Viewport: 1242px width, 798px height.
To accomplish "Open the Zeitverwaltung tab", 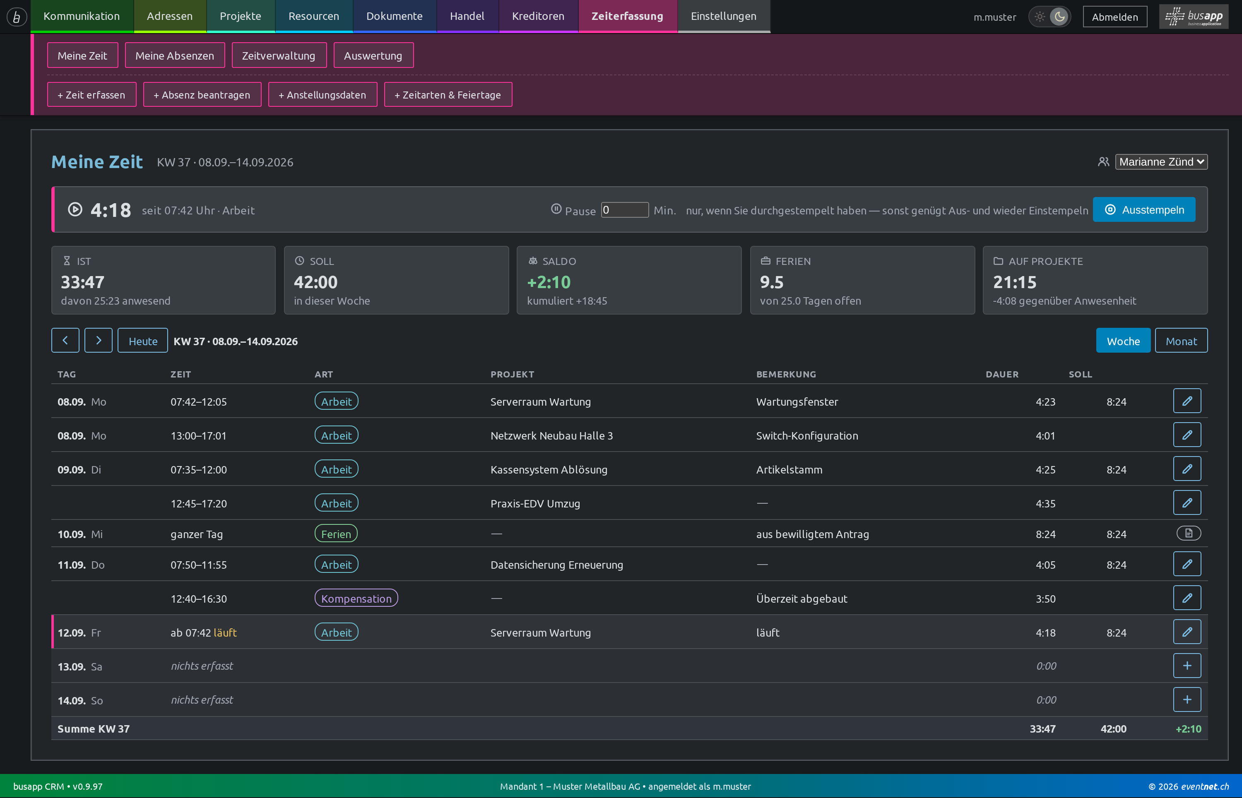I will [x=279, y=55].
